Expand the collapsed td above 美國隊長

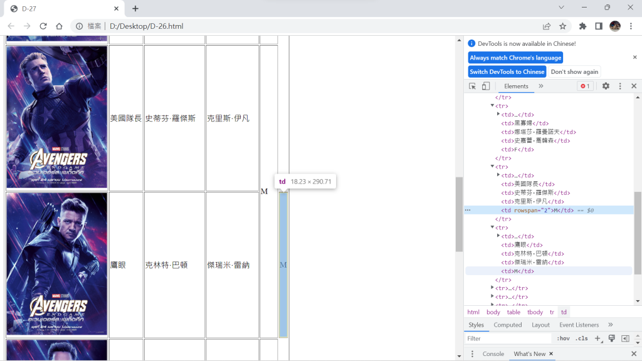pyautogui.click(x=498, y=175)
